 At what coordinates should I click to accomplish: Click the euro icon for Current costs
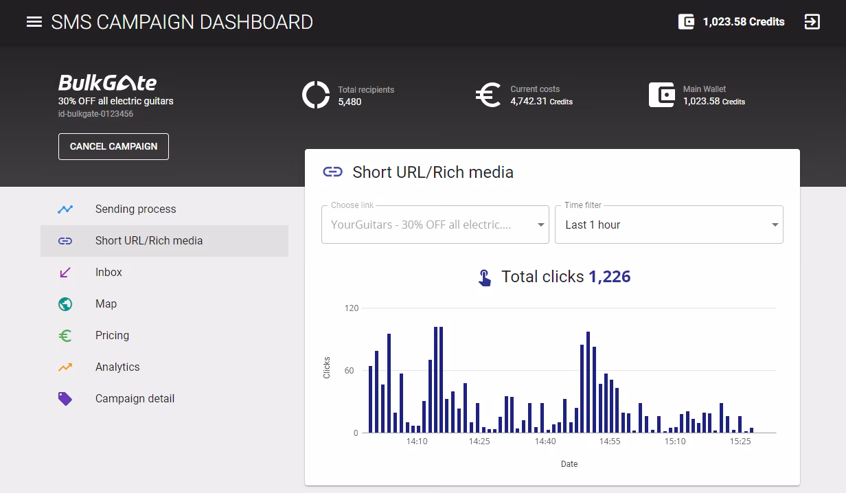pos(488,95)
